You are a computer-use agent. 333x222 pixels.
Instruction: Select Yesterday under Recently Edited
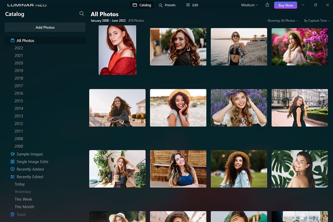pos(23,191)
